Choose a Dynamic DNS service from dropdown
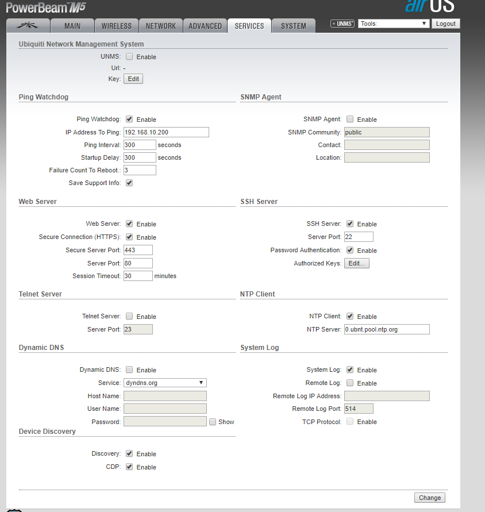485x512 pixels. tap(165, 383)
